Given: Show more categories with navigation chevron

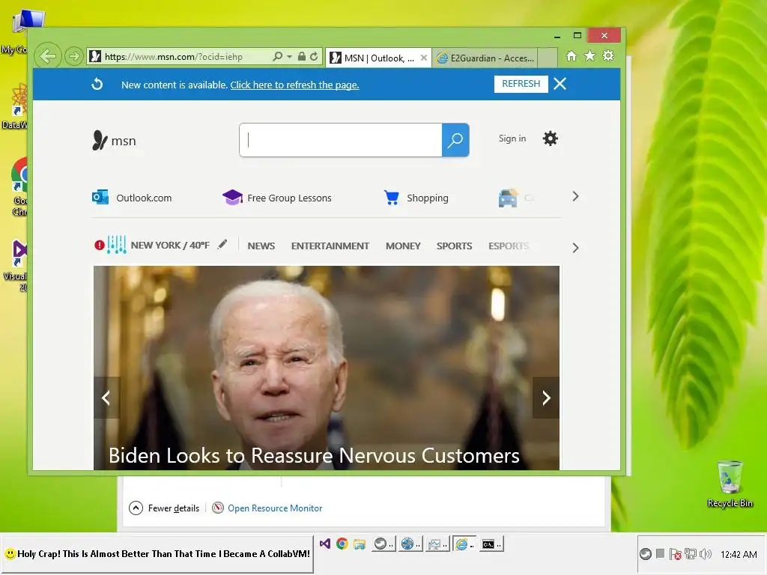Looking at the screenshot, I should pyautogui.click(x=575, y=248).
